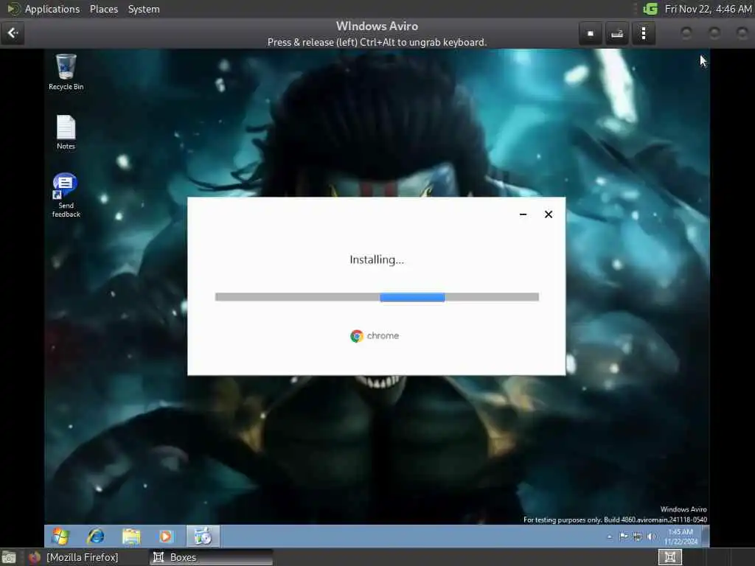Open Windows Media Player taskbar icon
This screenshot has width=755, height=566.
coord(166,537)
